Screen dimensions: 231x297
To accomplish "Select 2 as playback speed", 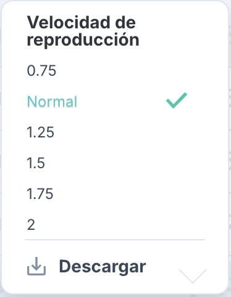I will point(115,224).
